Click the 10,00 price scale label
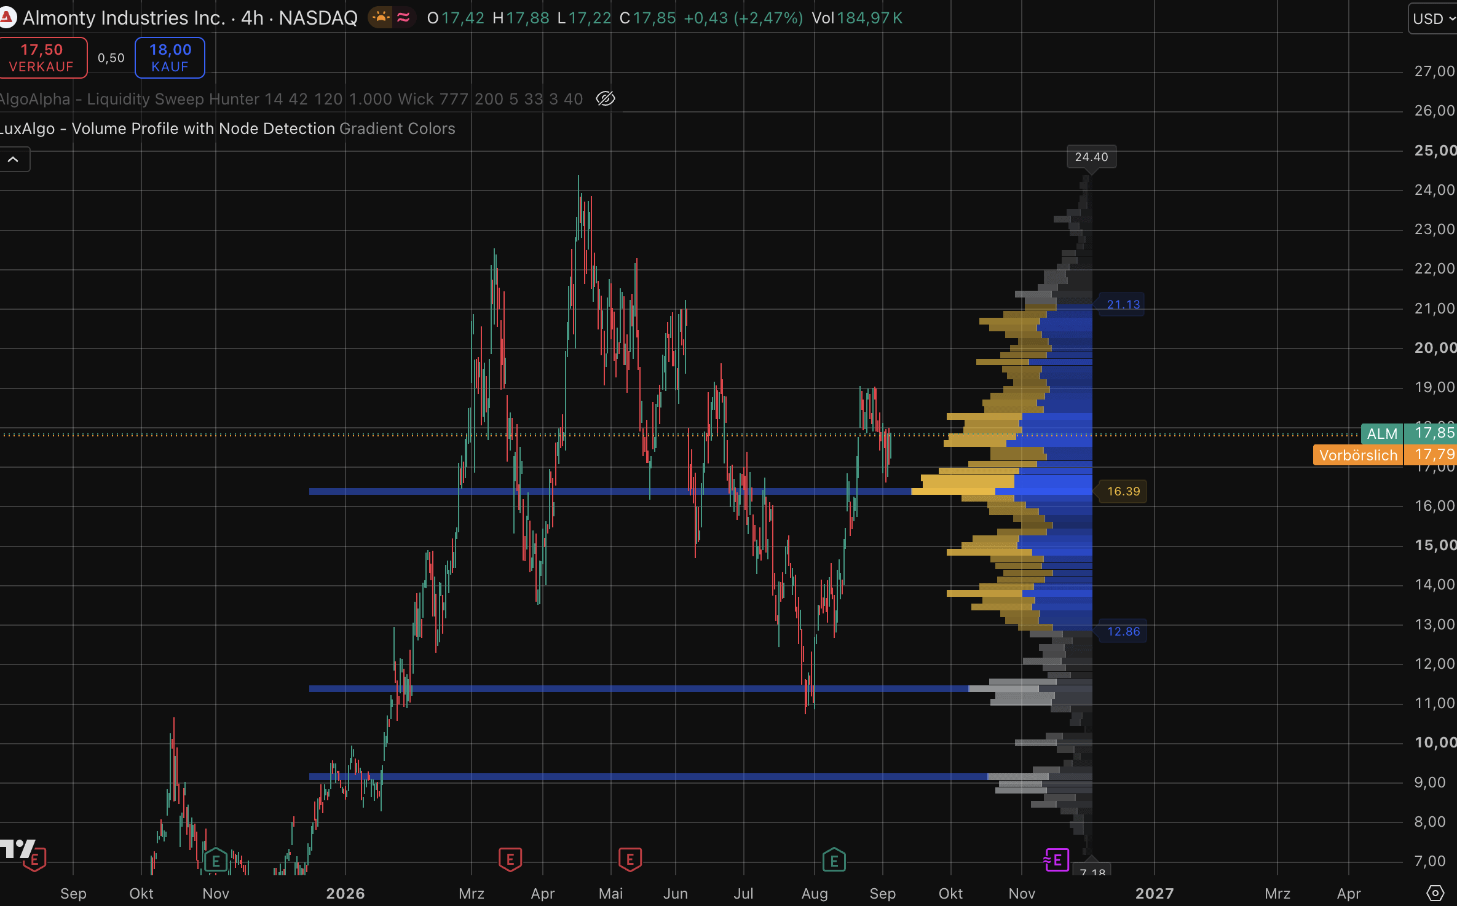 [x=1435, y=743]
